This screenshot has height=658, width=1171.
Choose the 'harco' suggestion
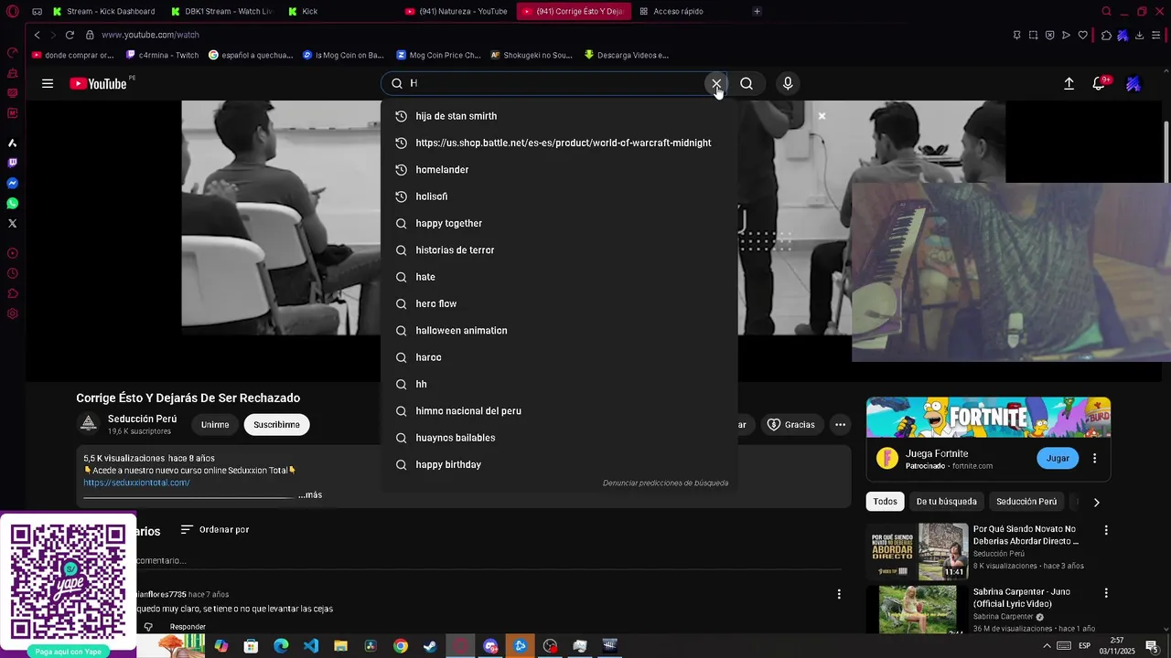[559, 357]
